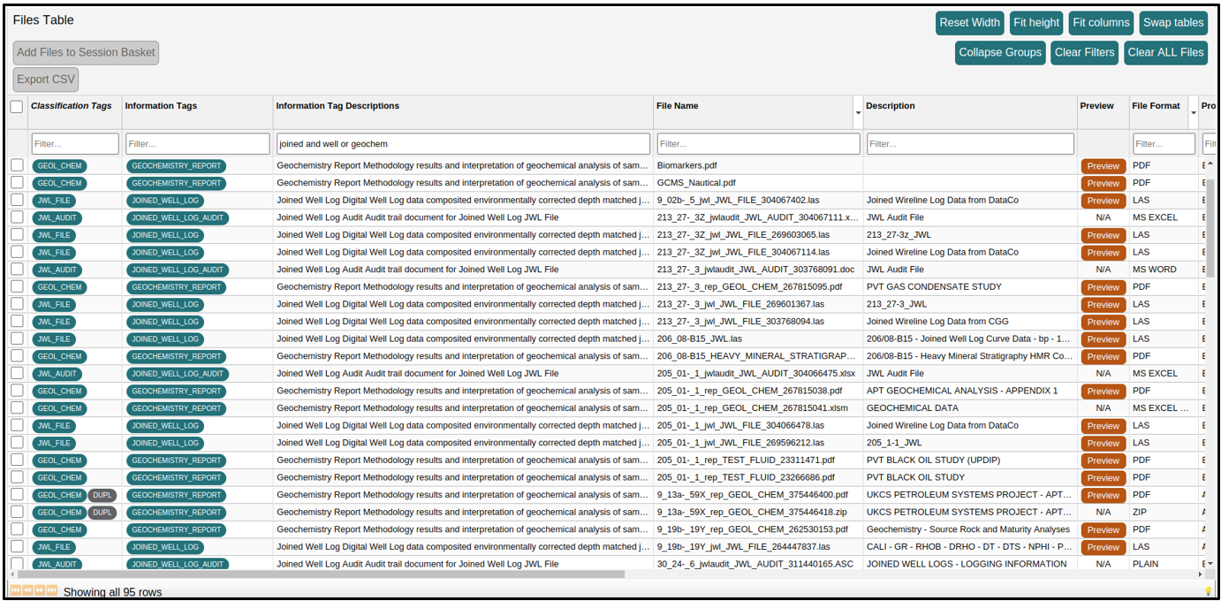Click Add Files to Session Basket
The width and height of the screenshot is (1221, 601).
click(x=86, y=52)
